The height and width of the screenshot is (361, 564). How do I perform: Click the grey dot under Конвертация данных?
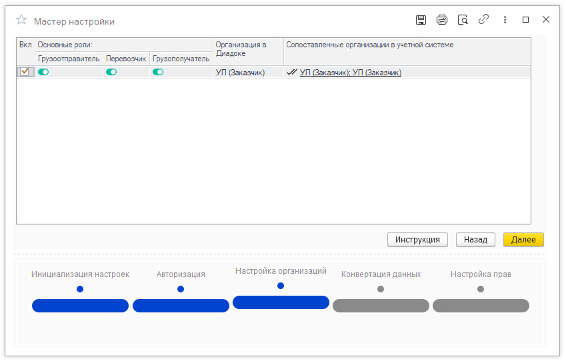pos(381,289)
